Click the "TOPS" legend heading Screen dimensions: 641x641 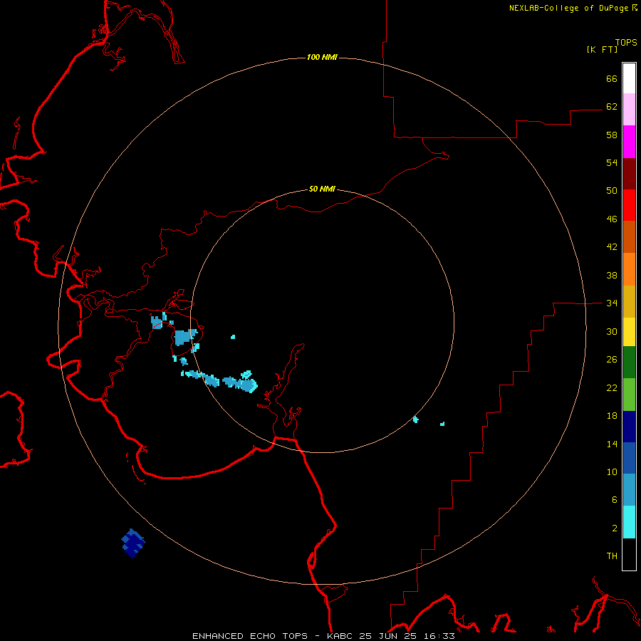click(x=626, y=42)
